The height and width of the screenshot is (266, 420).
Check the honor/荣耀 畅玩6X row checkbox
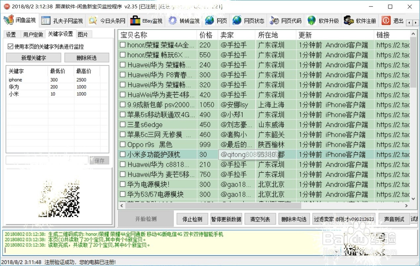(x=123, y=55)
